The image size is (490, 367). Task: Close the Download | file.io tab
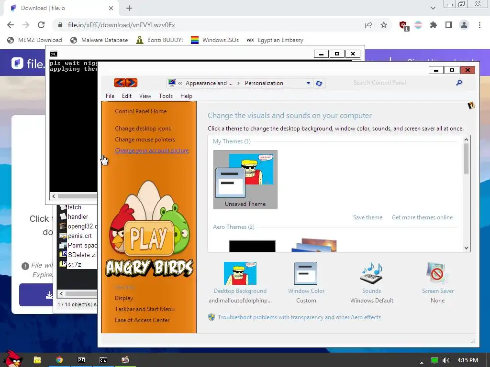pyautogui.click(x=111, y=8)
